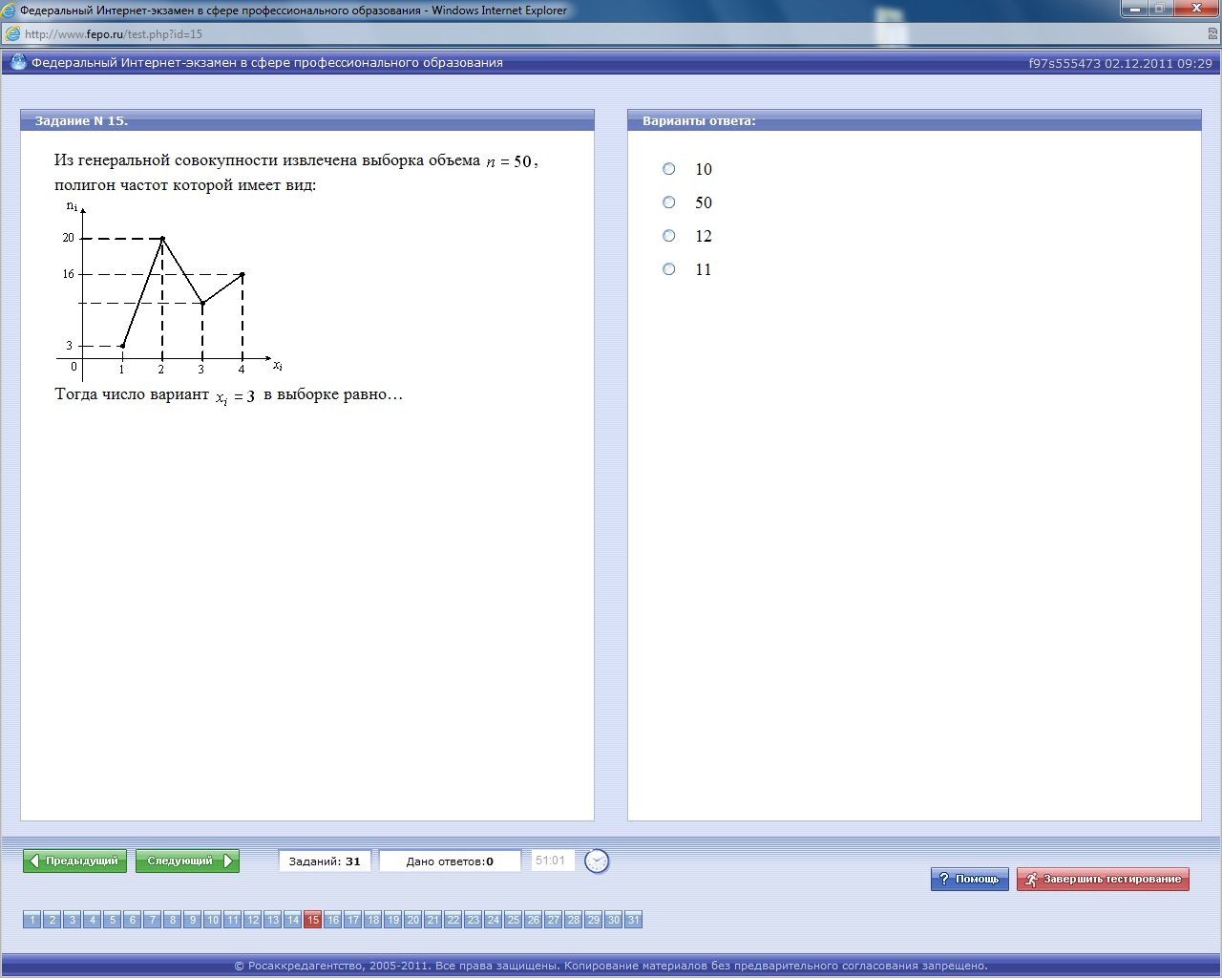Jump to question 30
This screenshot has width=1222, height=978.
click(x=614, y=920)
